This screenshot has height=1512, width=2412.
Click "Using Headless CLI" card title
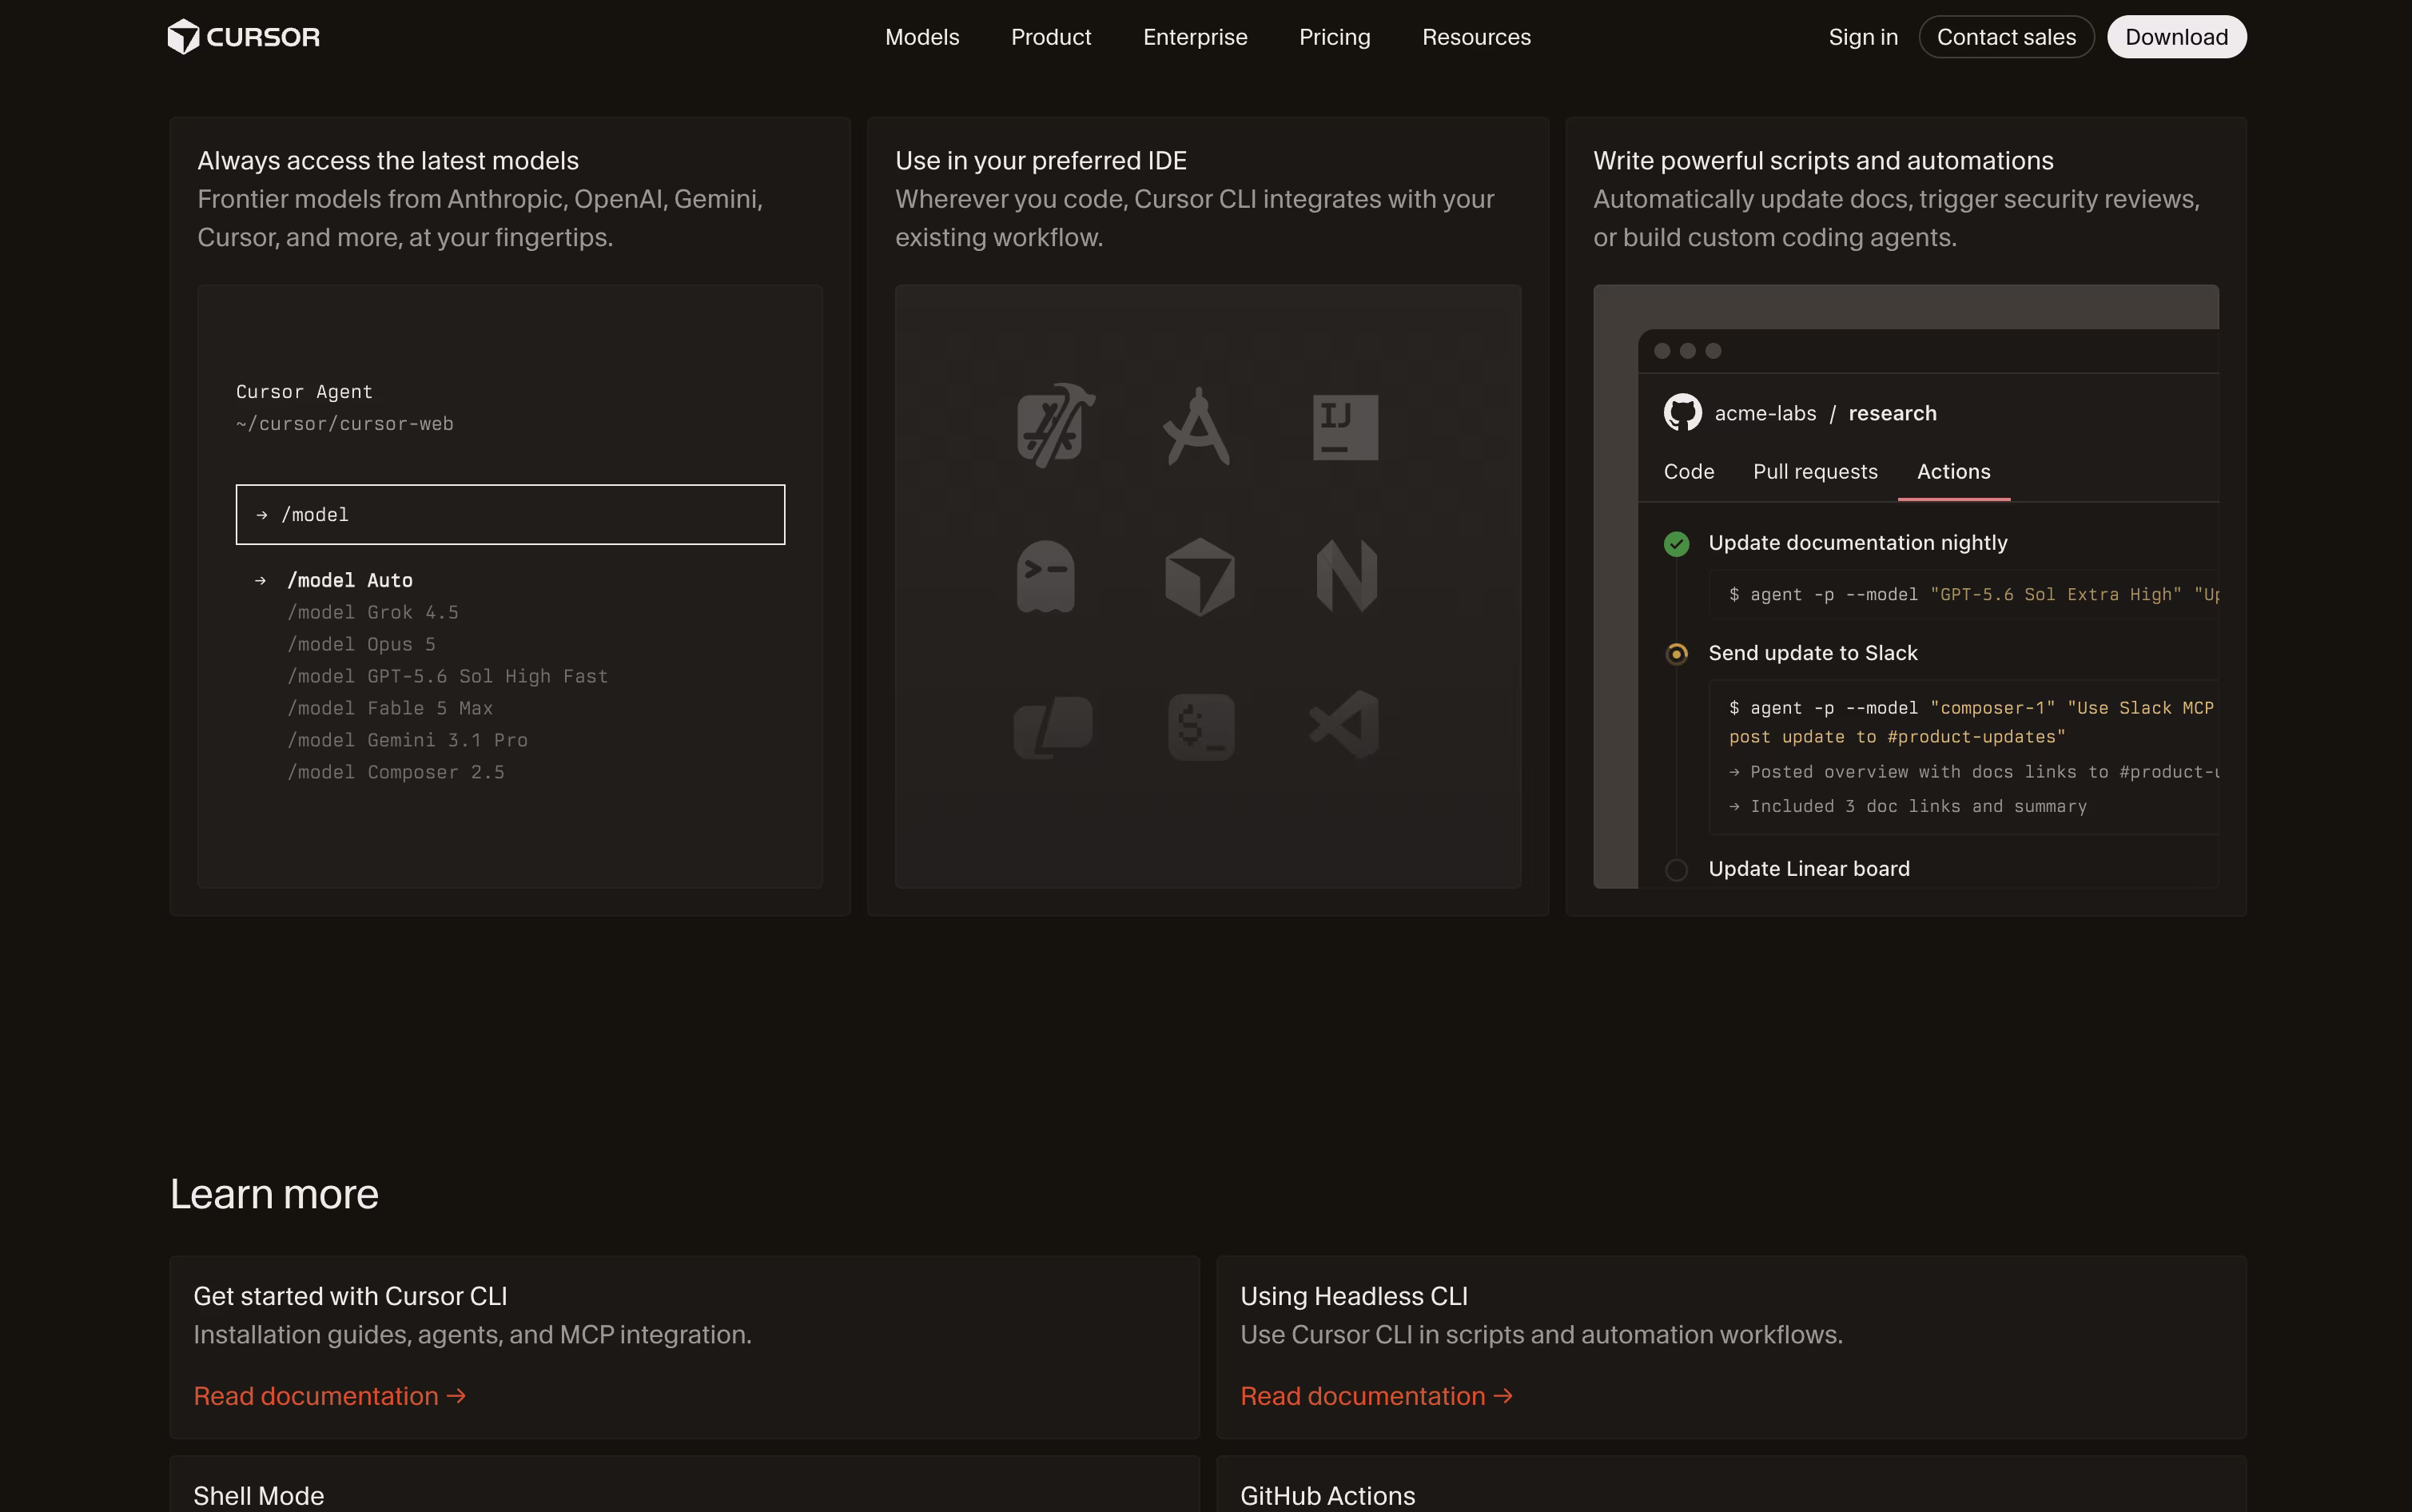coord(1354,1296)
